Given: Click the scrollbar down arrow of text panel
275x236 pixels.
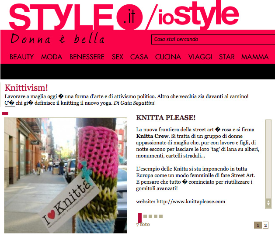Looking at the screenshot, I should click(268, 204).
